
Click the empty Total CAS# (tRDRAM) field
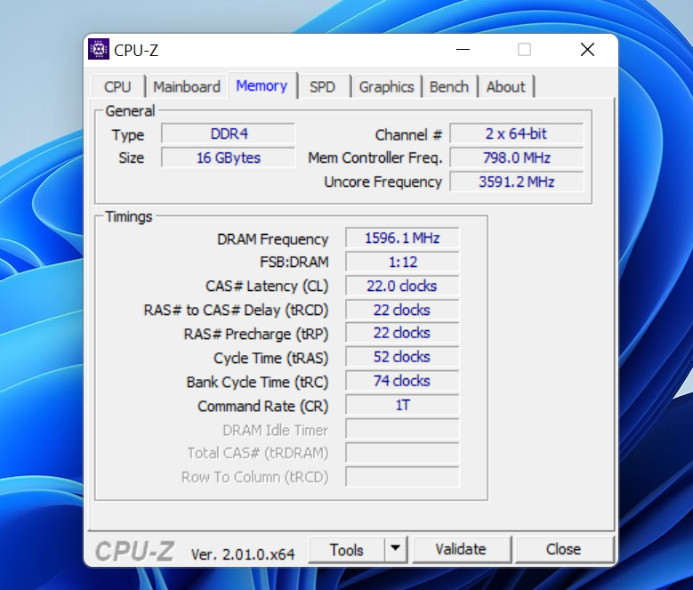(x=402, y=453)
